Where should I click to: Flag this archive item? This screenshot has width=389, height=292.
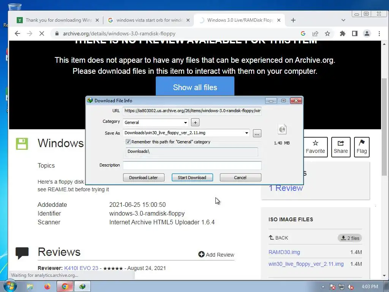[x=362, y=147]
